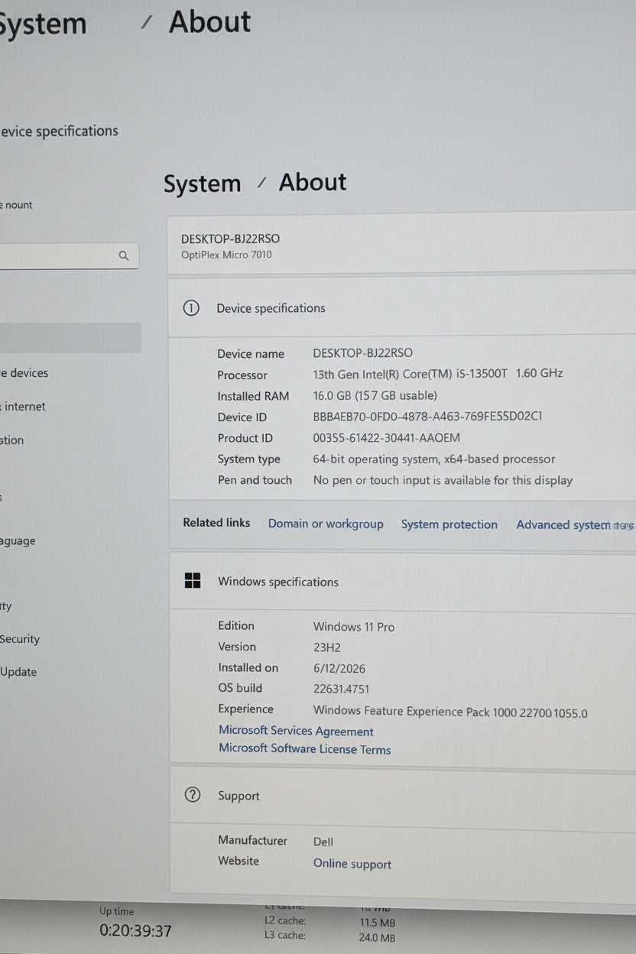Image resolution: width=636 pixels, height=954 pixels.
Task: Click the Version value 23H2
Action: (x=327, y=647)
